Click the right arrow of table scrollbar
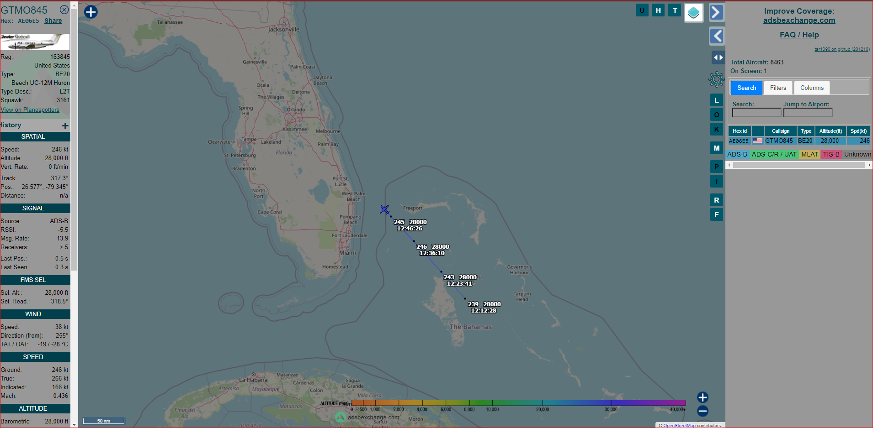The image size is (873, 428). pos(869,165)
